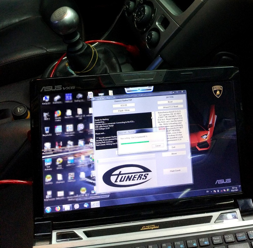Click the Flash / Write button
Screen dimensions: 253x248
coord(124,110)
